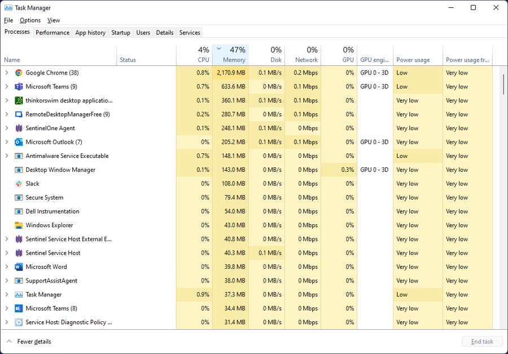This screenshot has width=508, height=354.
Task: Click the End task button
Action: point(482,341)
